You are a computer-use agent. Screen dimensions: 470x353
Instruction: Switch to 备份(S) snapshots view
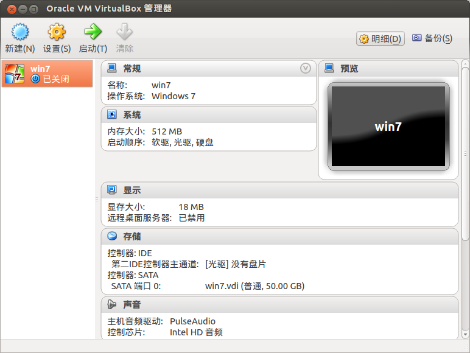coord(432,38)
